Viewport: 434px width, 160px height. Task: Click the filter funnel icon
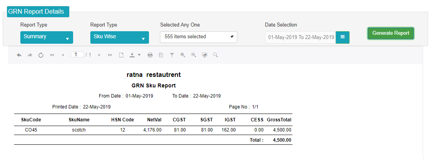(x=172, y=55)
